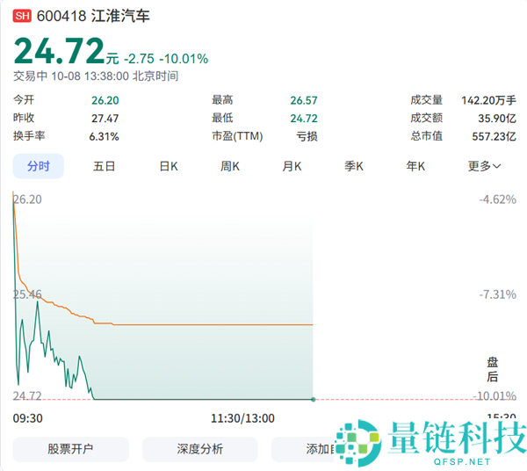Click the 昨收 value 27.47

click(105, 119)
